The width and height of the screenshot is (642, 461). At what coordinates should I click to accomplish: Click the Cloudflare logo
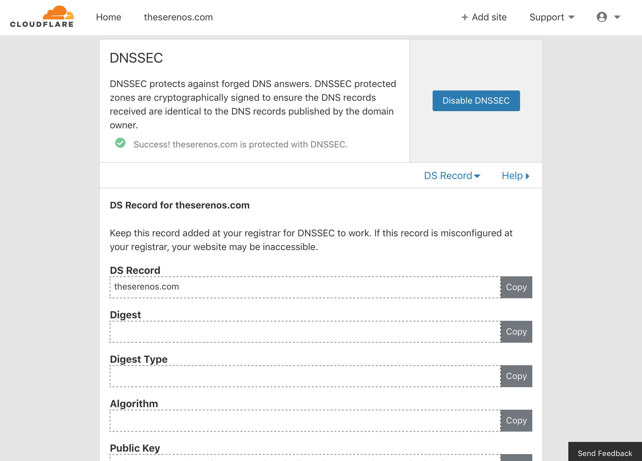42,17
